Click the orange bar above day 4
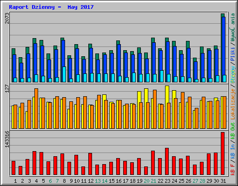 pyautogui.click(x=36, y=108)
